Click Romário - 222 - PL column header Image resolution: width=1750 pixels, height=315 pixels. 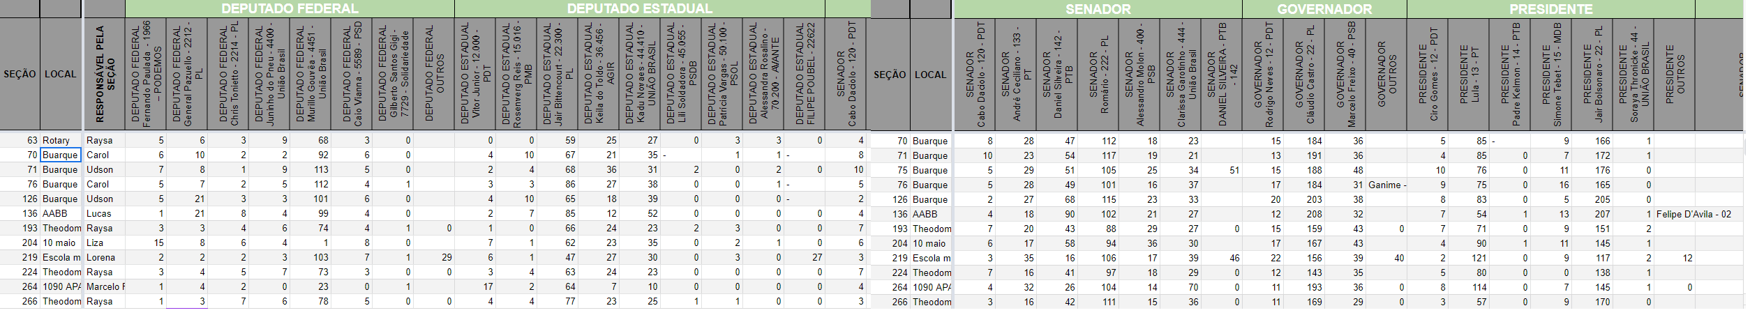pyautogui.click(x=1098, y=75)
